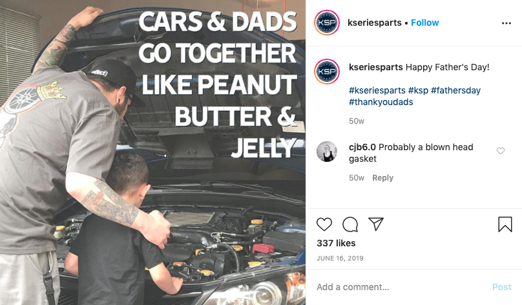
Task: Open the #fathersday hashtag
Action: (x=455, y=90)
